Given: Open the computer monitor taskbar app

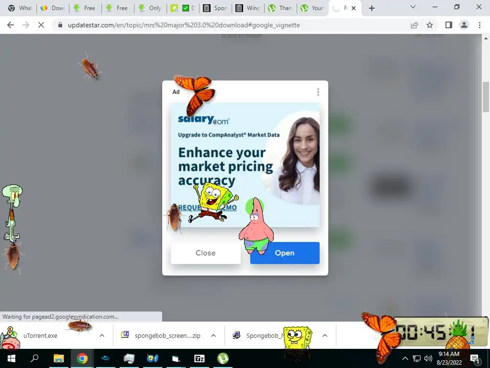Looking at the screenshot, I should [129, 358].
